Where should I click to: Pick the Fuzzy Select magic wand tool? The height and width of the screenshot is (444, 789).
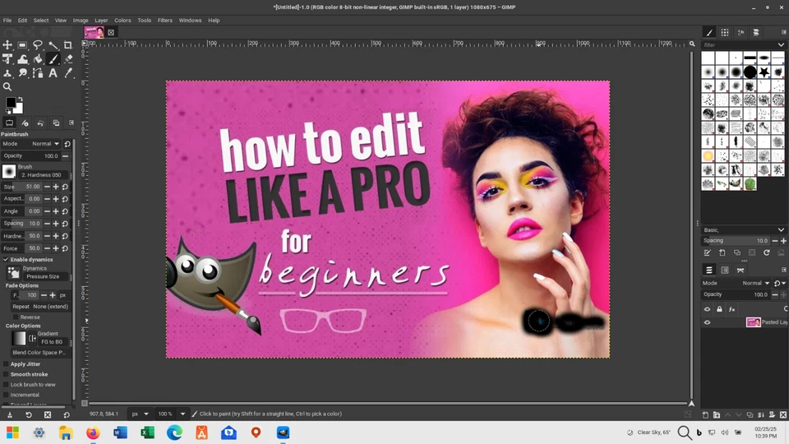tap(53, 45)
